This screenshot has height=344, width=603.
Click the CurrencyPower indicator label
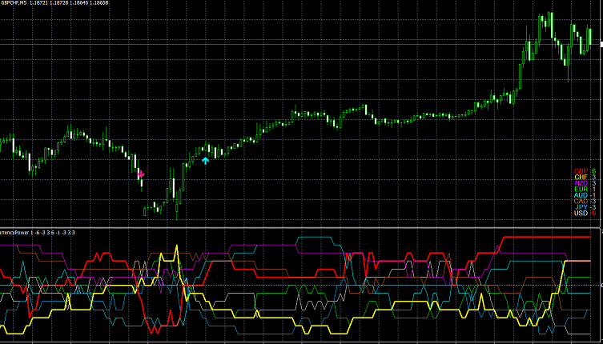pos(38,232)
